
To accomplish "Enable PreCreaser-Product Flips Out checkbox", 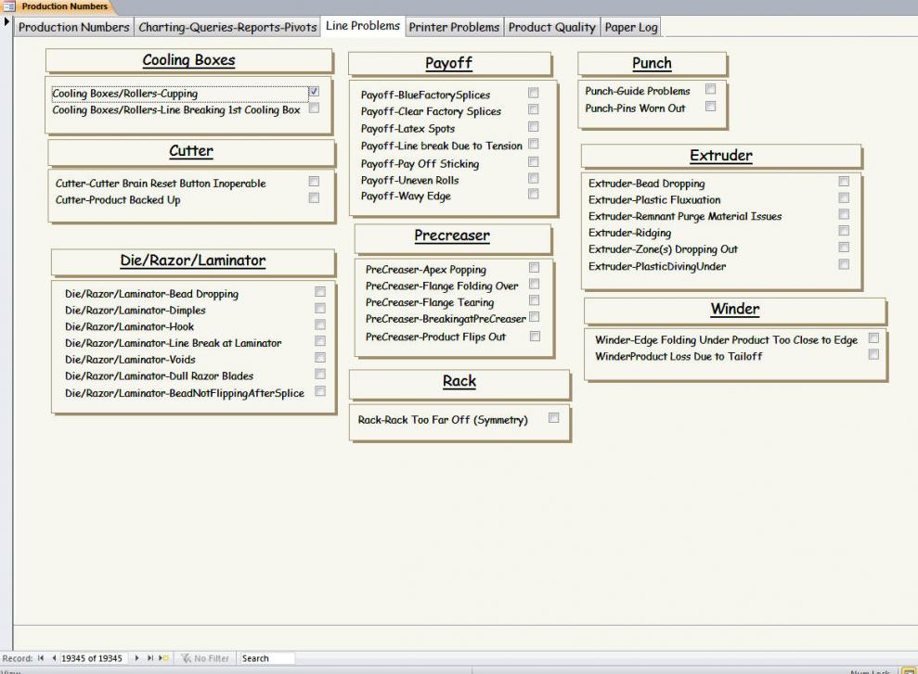I will pyautogui.click(x=535, y=336).
